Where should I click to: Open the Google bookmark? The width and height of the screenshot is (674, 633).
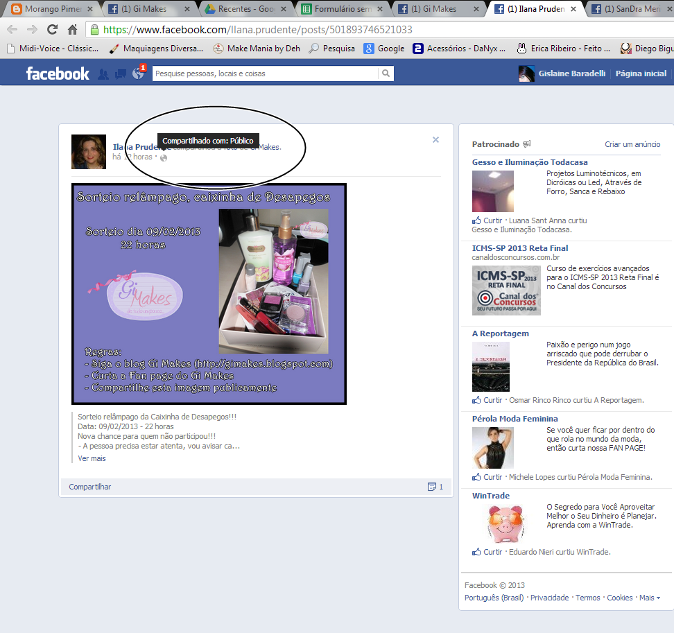pyautogui.click(x=384, y=49)
